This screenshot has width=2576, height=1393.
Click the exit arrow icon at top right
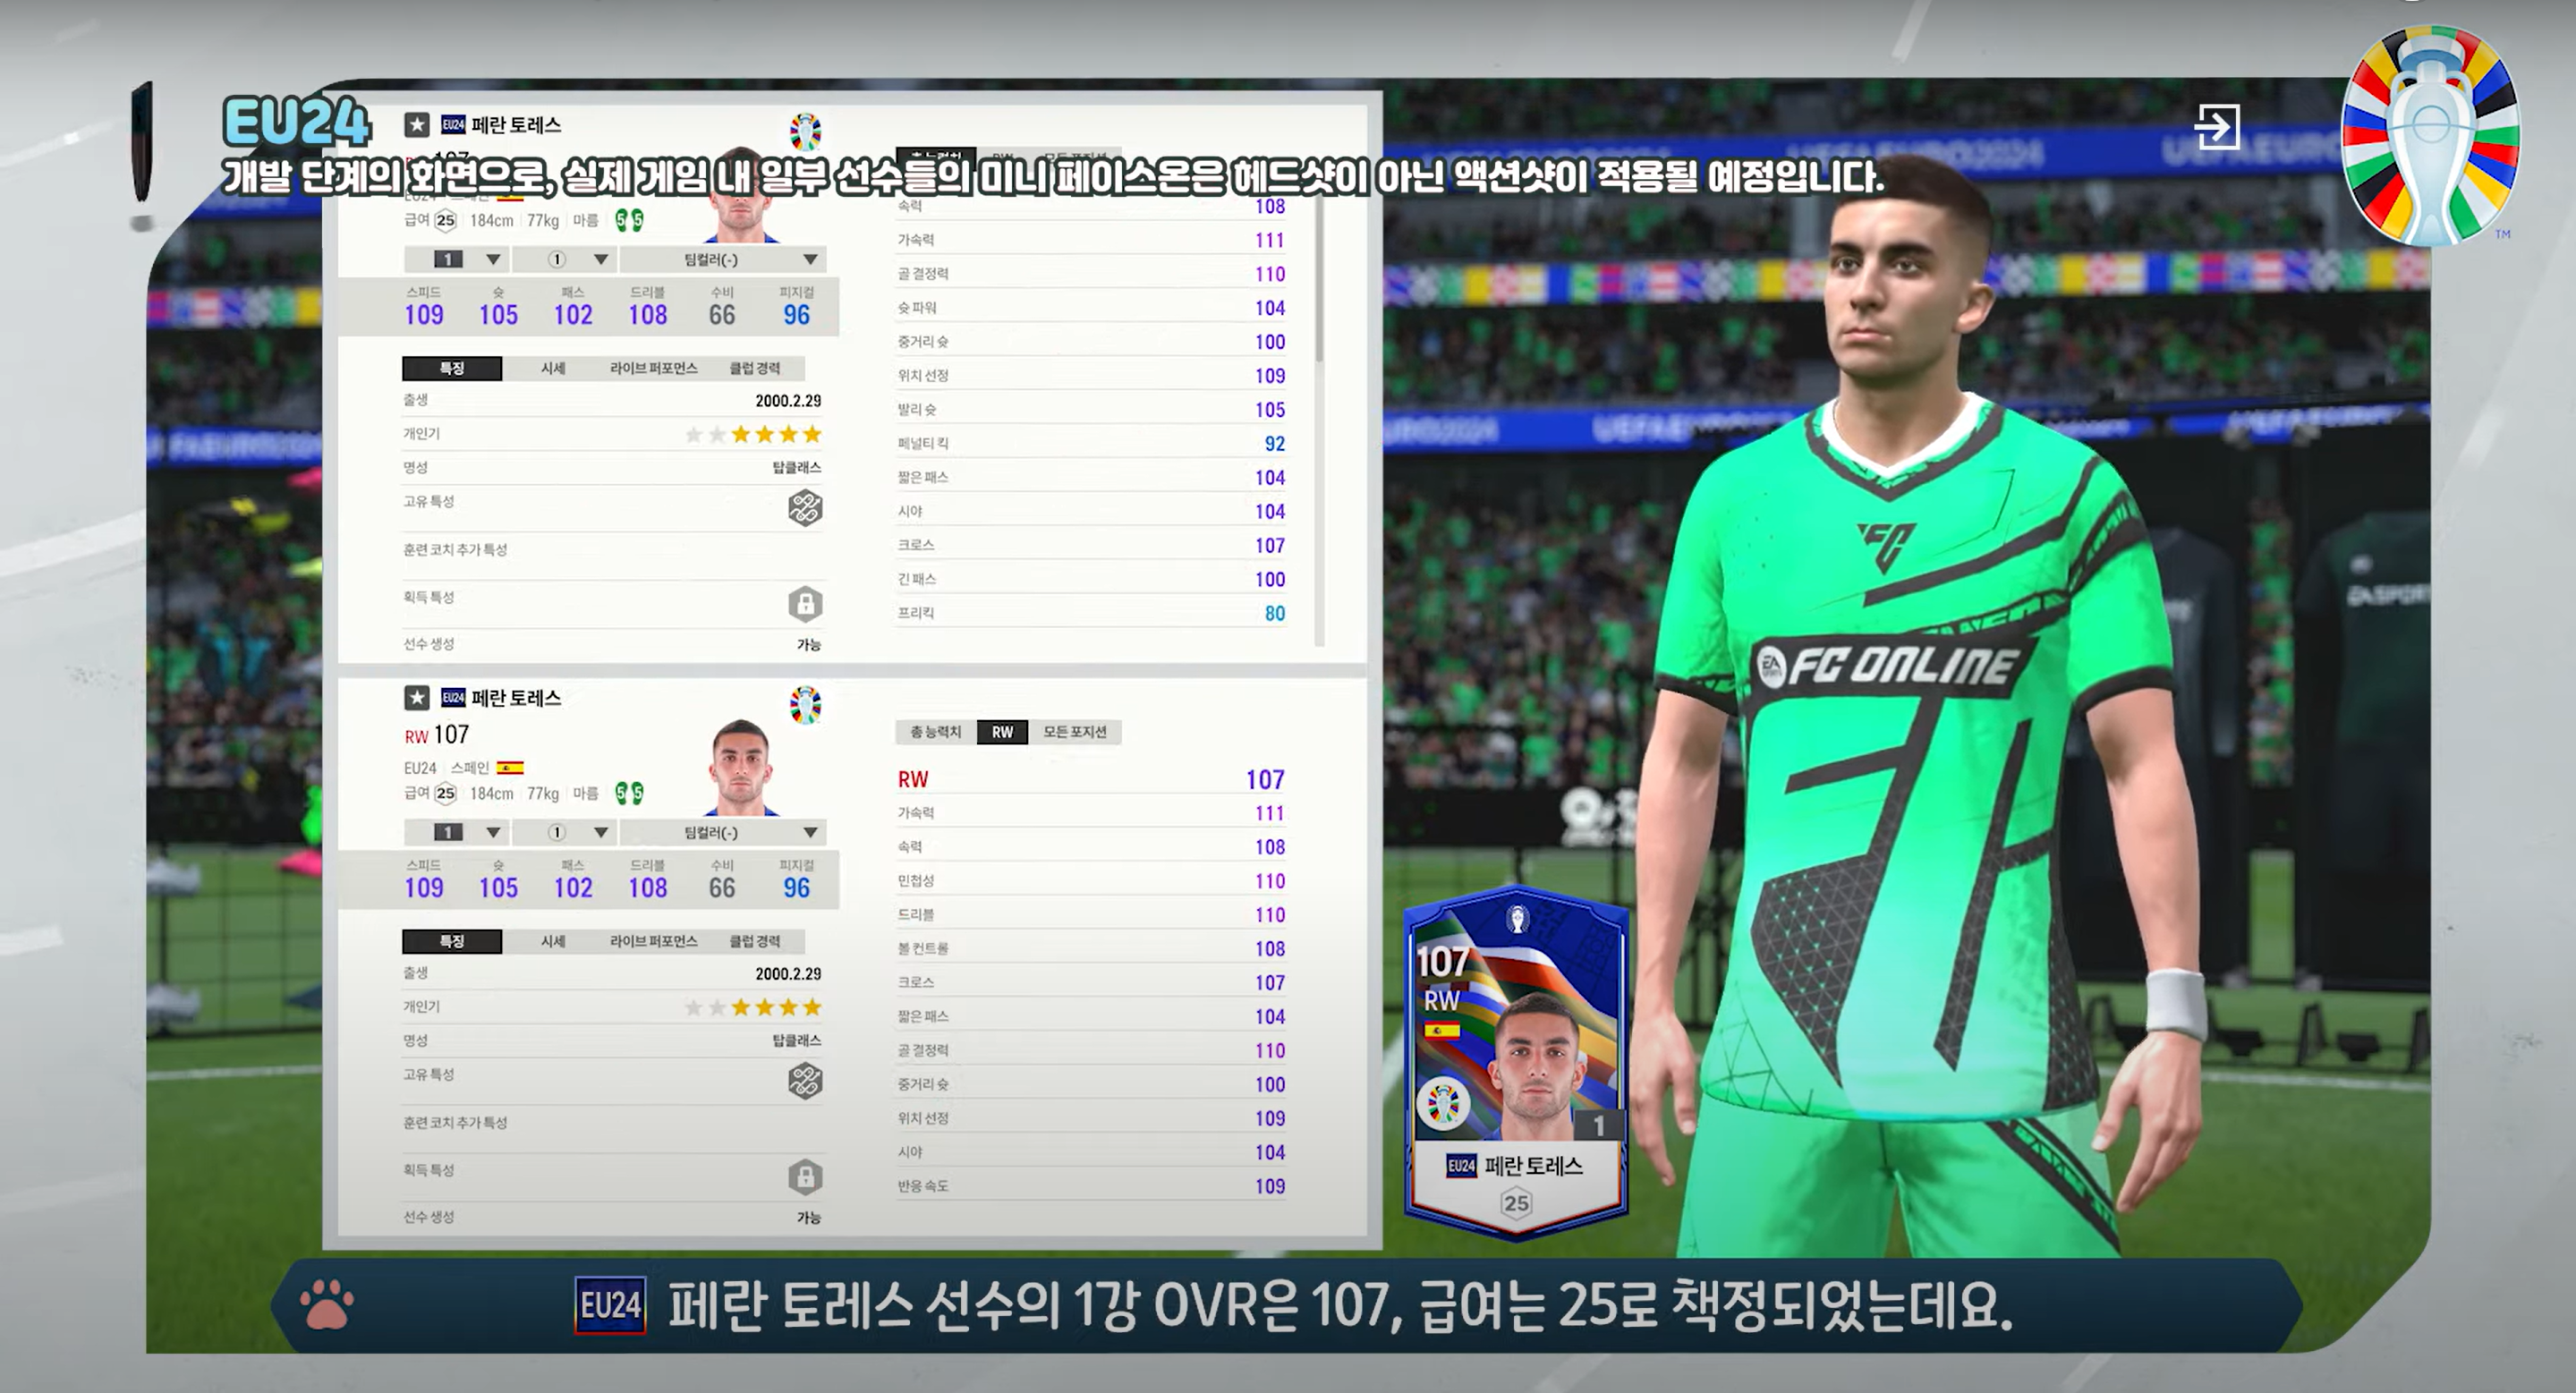[x=2216, y=127]
